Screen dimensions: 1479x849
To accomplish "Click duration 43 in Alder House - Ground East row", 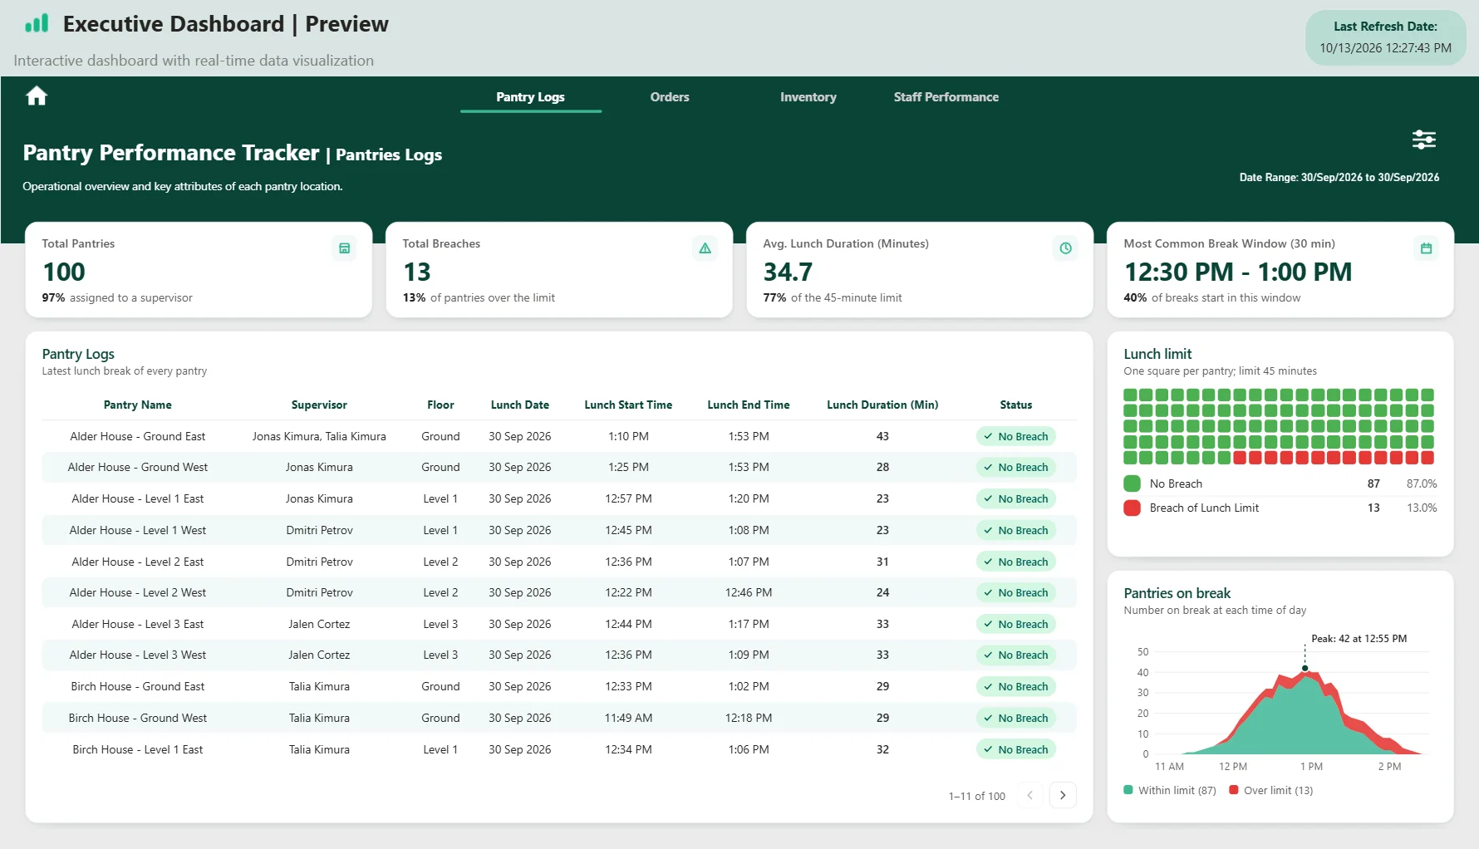I will (x=882, y=436).
